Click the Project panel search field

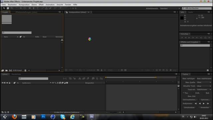(17, 33)
